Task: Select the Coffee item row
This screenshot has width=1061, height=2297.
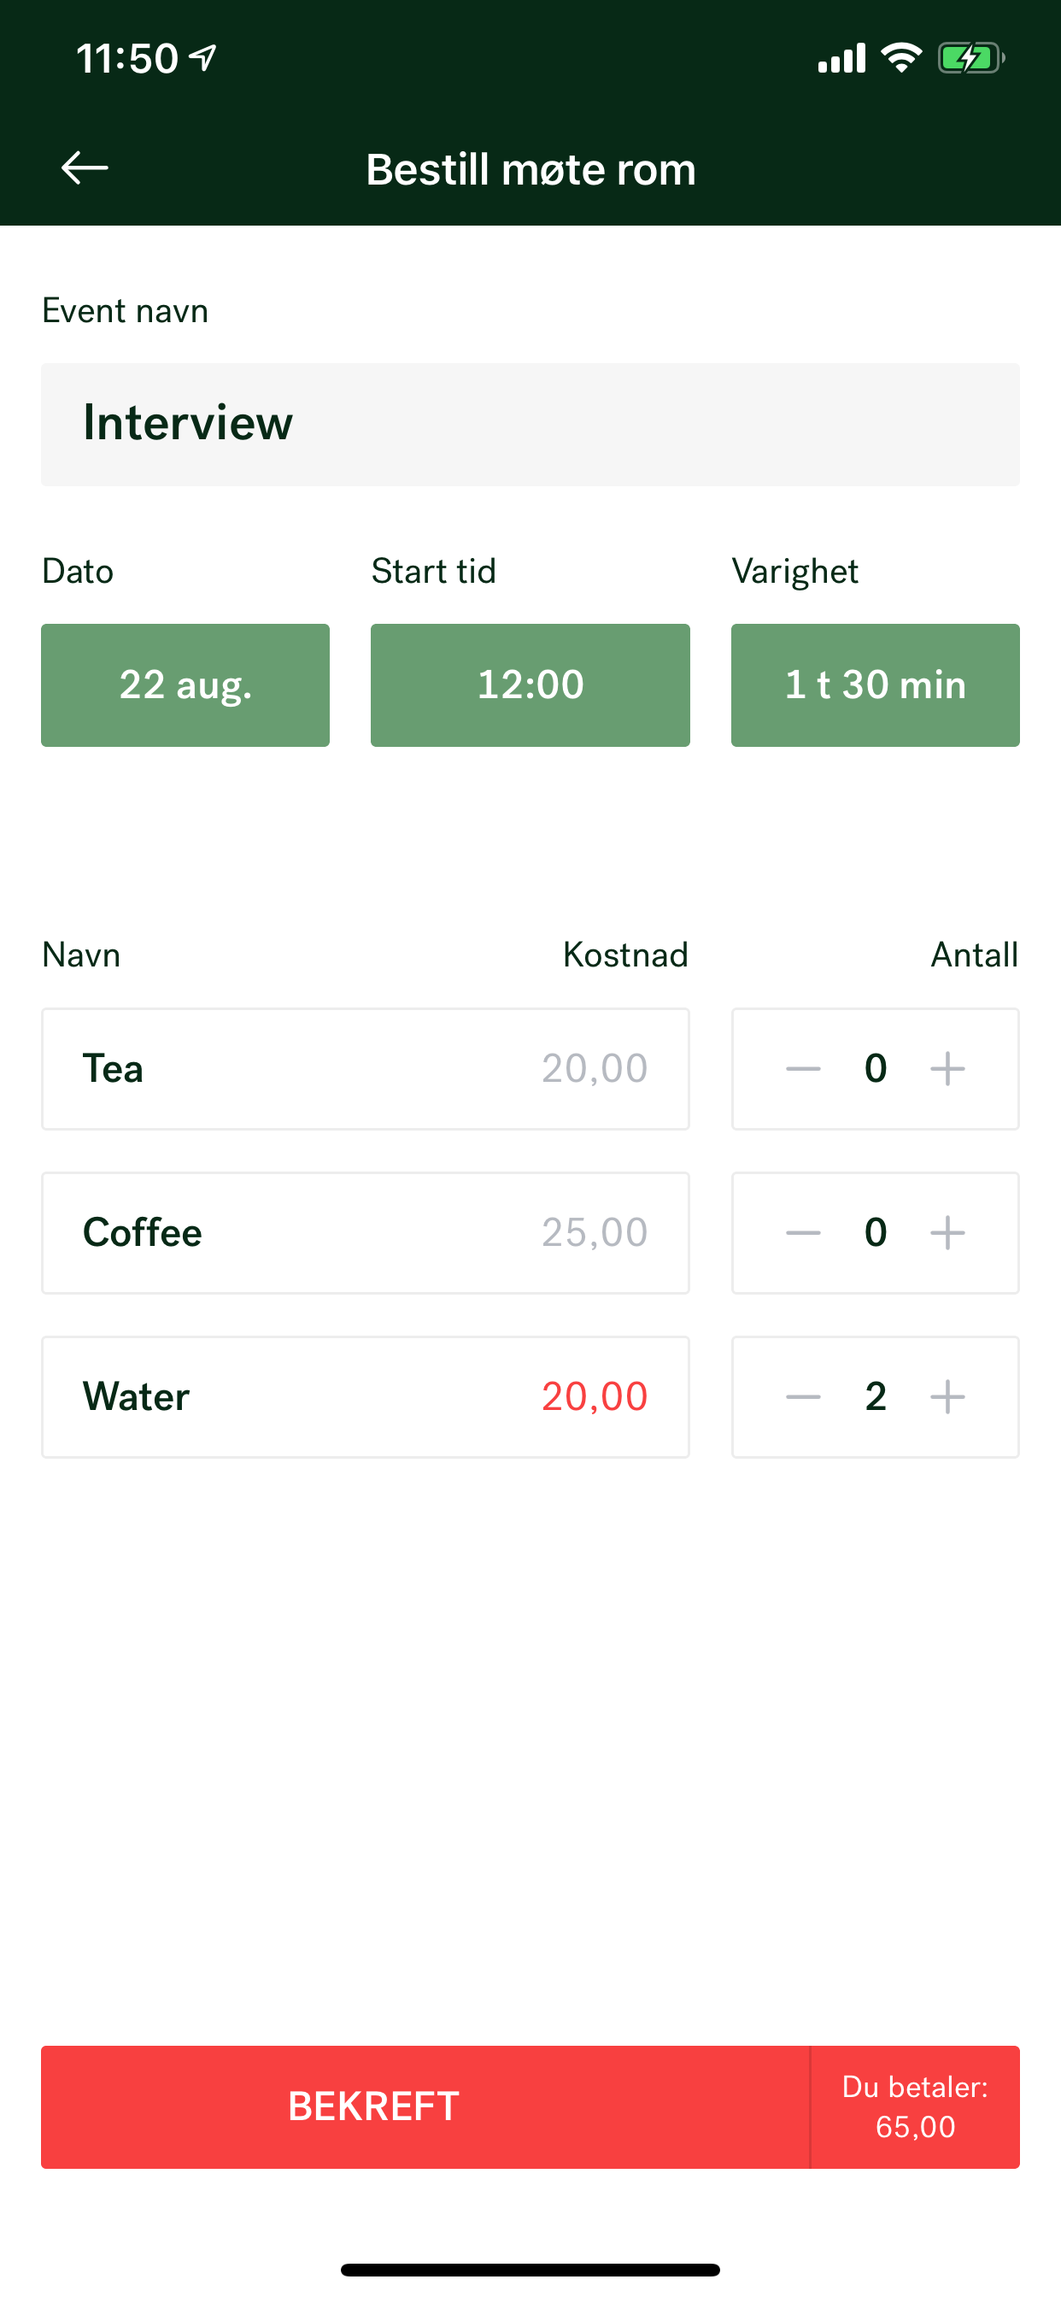Action: (366, 1232)
